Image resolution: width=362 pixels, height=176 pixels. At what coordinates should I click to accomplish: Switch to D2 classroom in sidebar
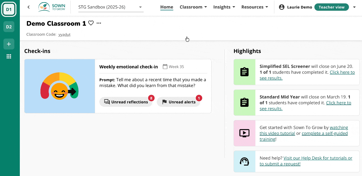pyautogui.click(x=9, y=27)
